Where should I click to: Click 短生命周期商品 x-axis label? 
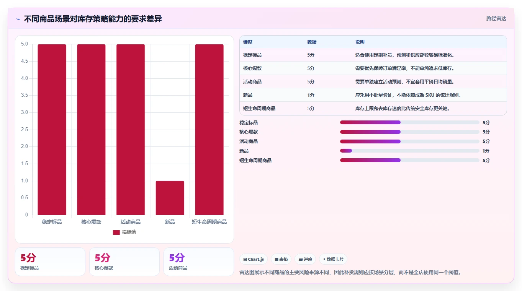tap(209, 222)
